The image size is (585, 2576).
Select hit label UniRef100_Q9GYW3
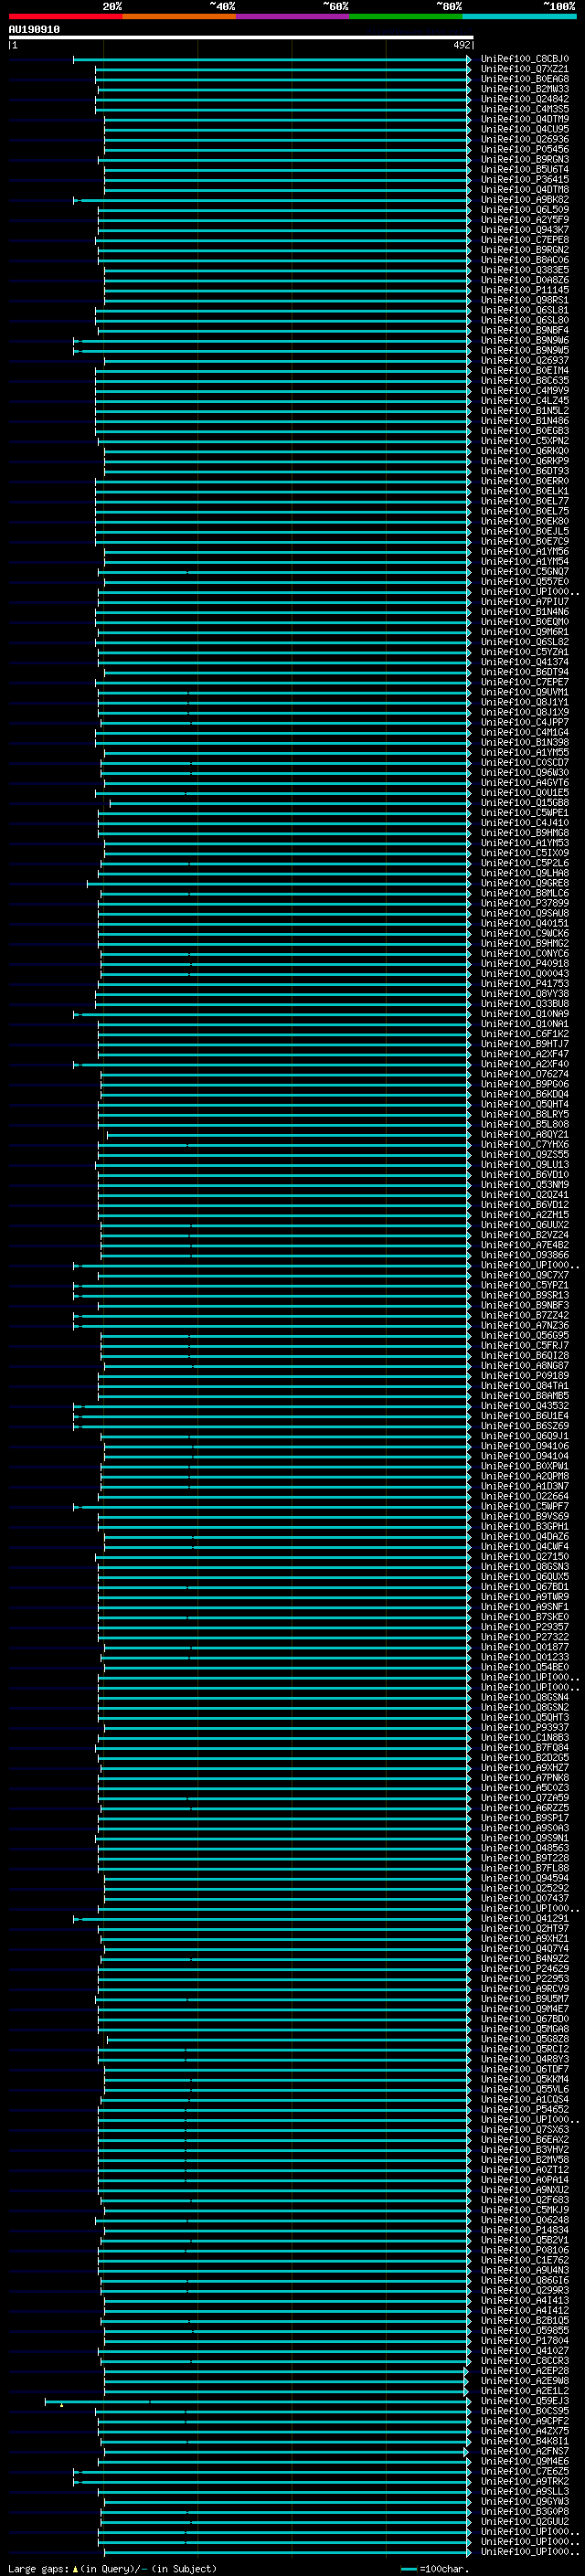click(x=524, y=2501)
